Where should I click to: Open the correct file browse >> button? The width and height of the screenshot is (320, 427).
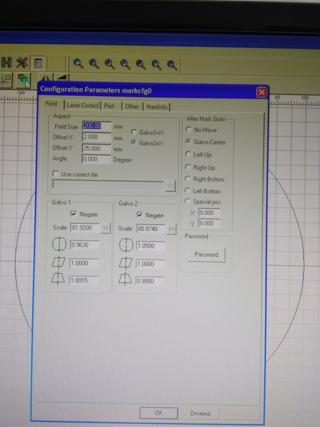pyautogui.click(x=170, y=186)
